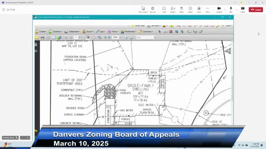The image size is (266, 149).
Task: Open Acrobat Secure menu
Action: (88, 31)
